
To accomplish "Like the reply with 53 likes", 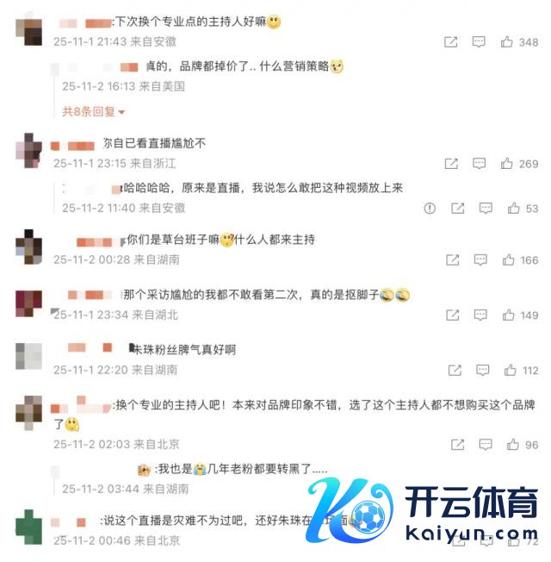I will [x=513, y=209].
